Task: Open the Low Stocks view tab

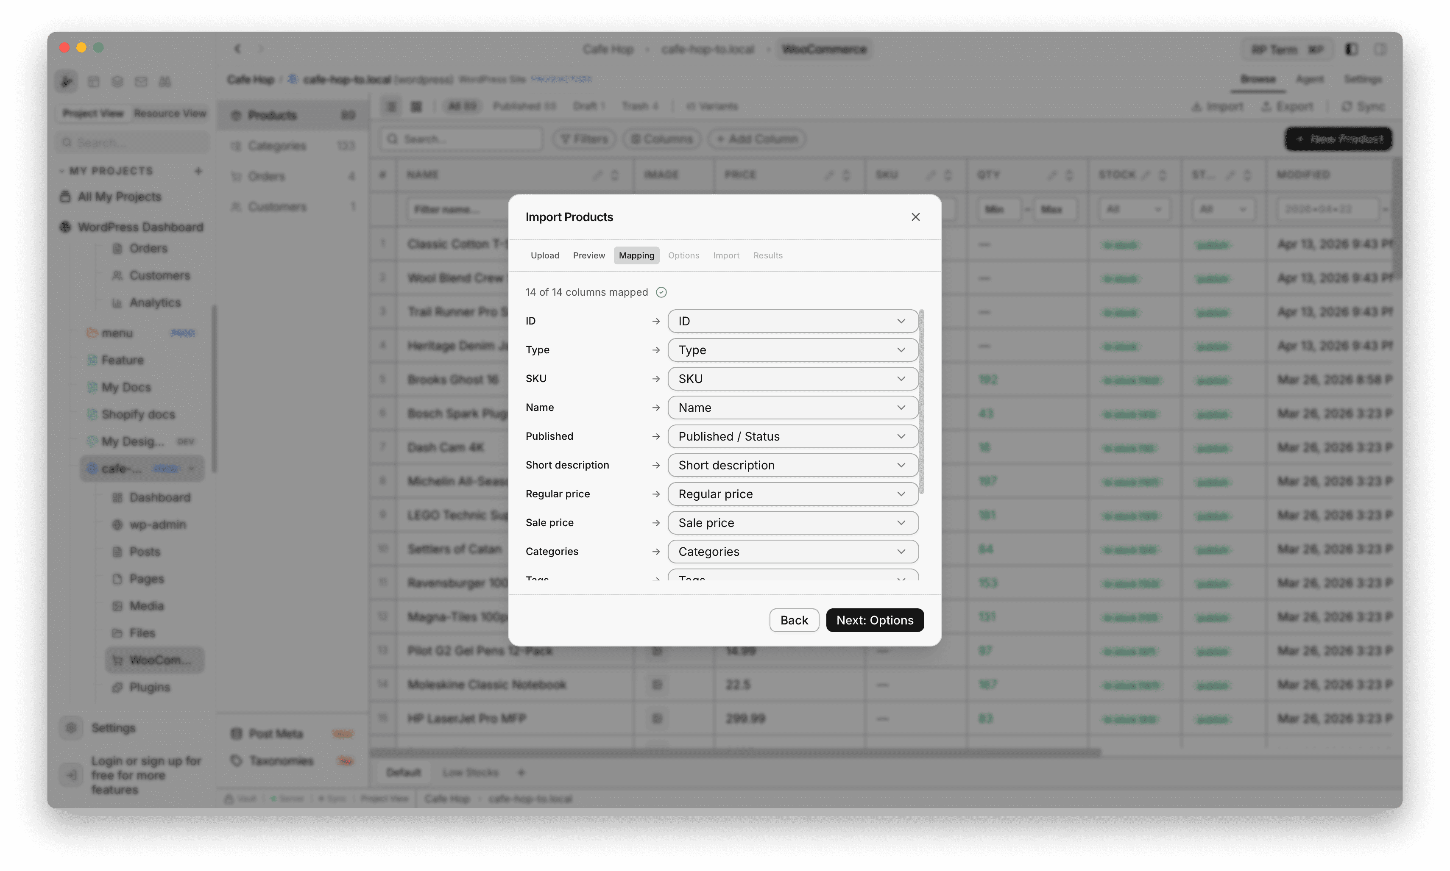Action: click(471, 772)
